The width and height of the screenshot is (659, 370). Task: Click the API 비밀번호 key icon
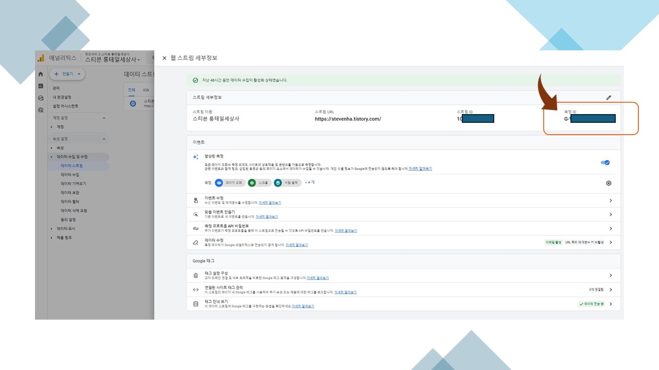(196, 228)
